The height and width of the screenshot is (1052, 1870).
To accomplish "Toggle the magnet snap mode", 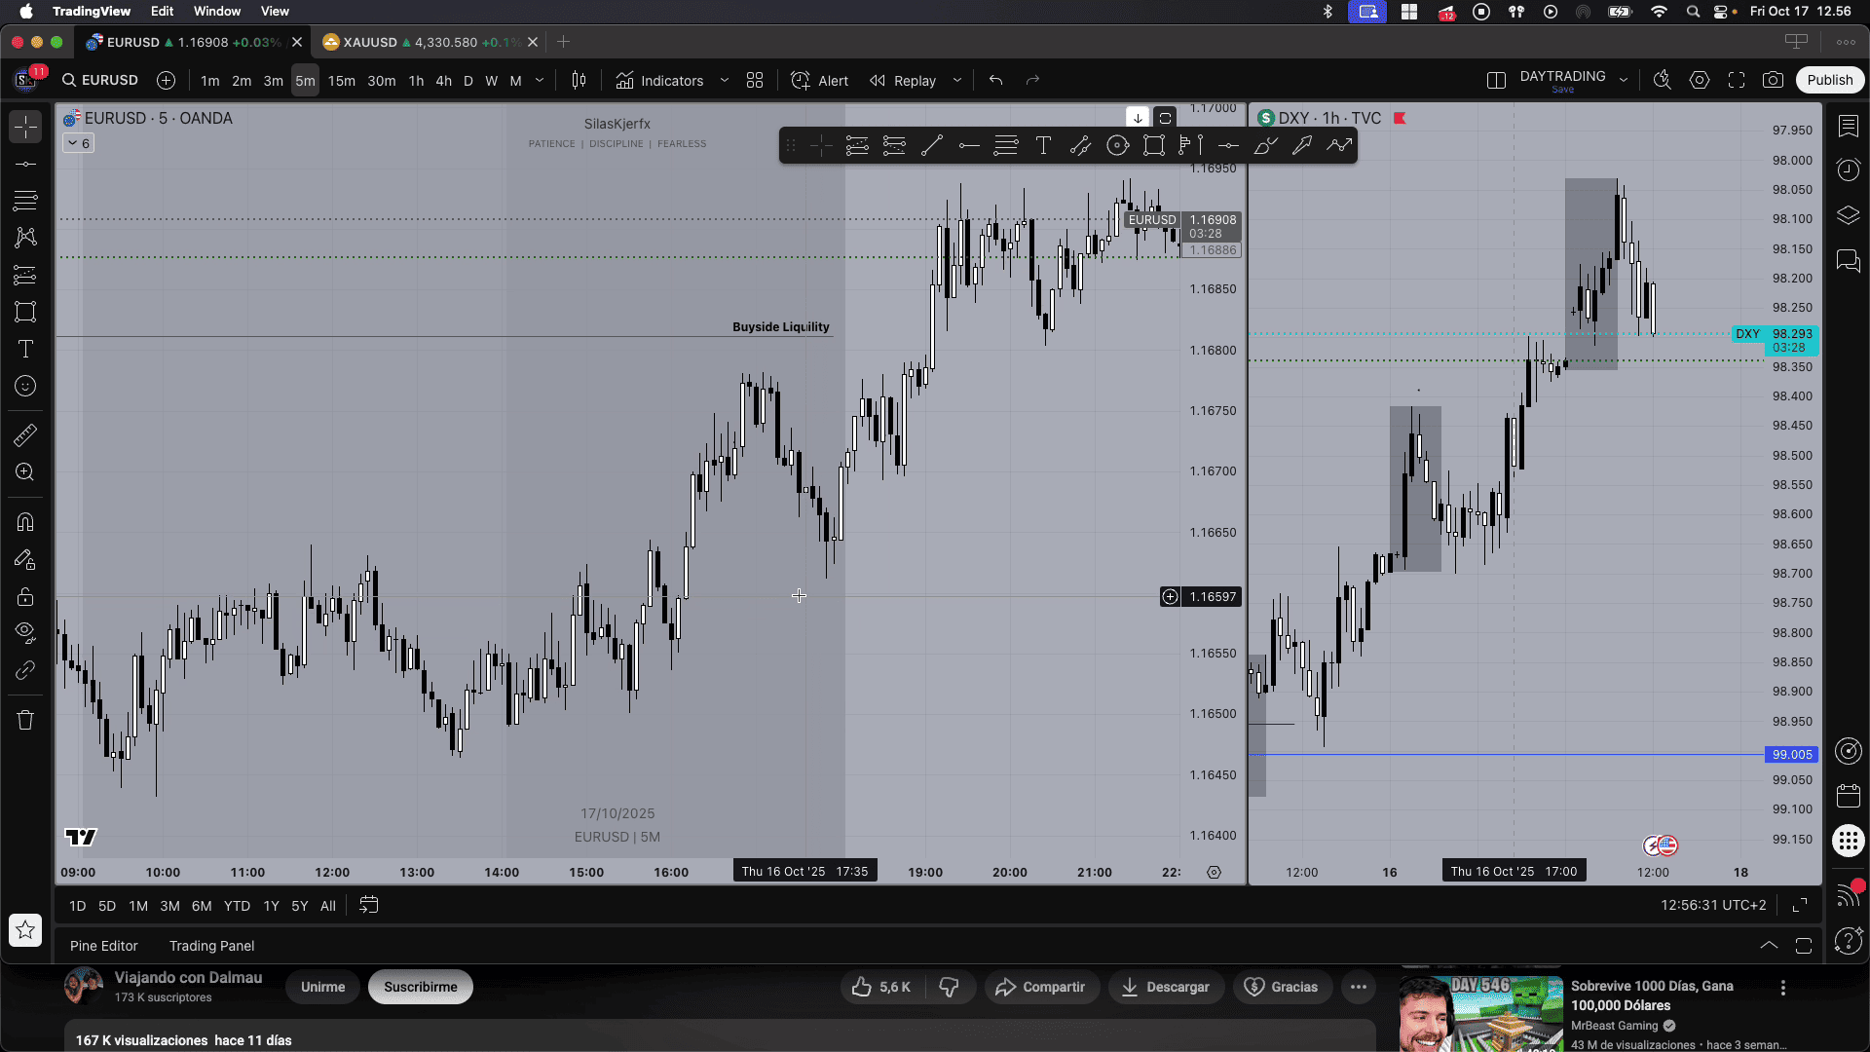I will [x=25, y=522].
